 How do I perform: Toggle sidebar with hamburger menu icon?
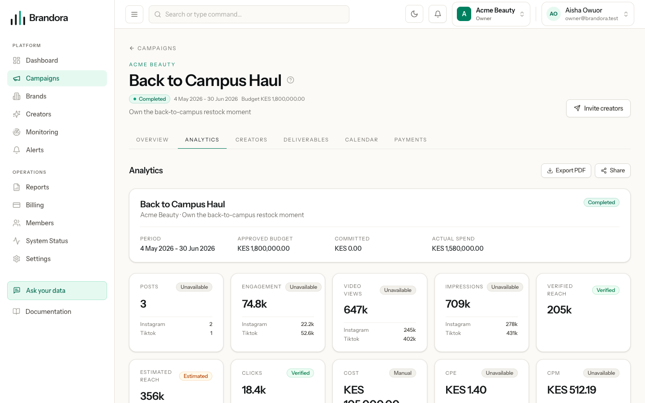click(134, 14)
